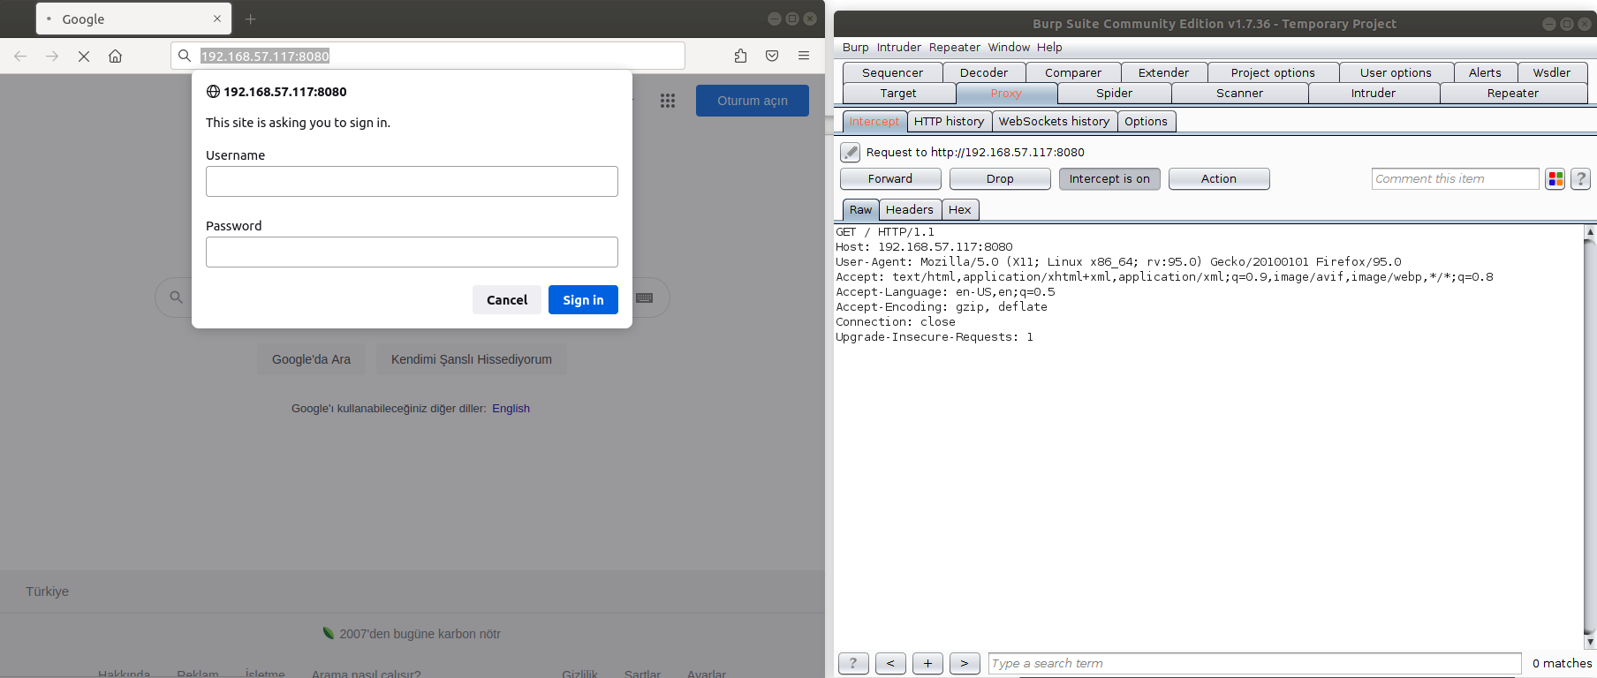
Task: Open the Repeater tool tab
Action: (1513, 93)
